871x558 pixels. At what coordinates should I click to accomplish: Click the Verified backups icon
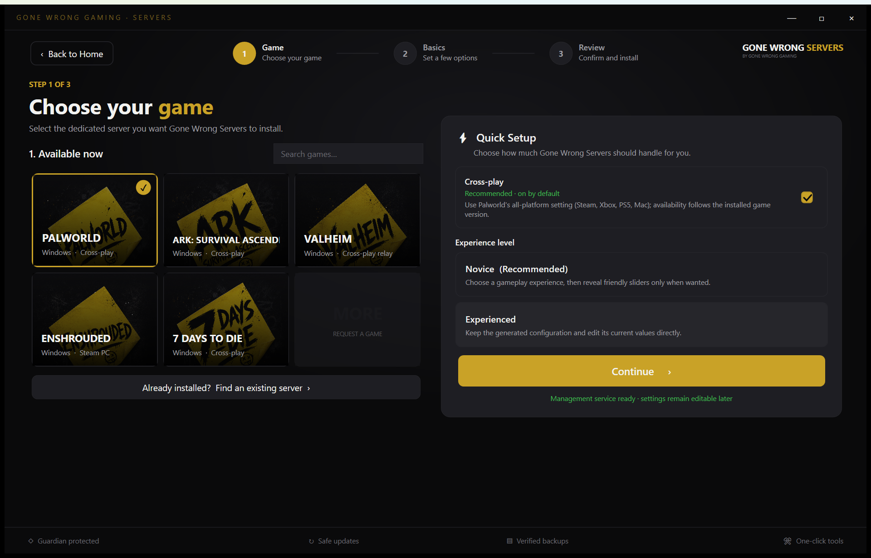coord(509,541)
